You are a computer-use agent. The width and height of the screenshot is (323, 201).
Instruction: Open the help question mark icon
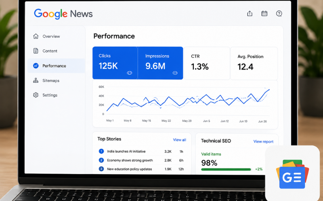click(279, 14)
